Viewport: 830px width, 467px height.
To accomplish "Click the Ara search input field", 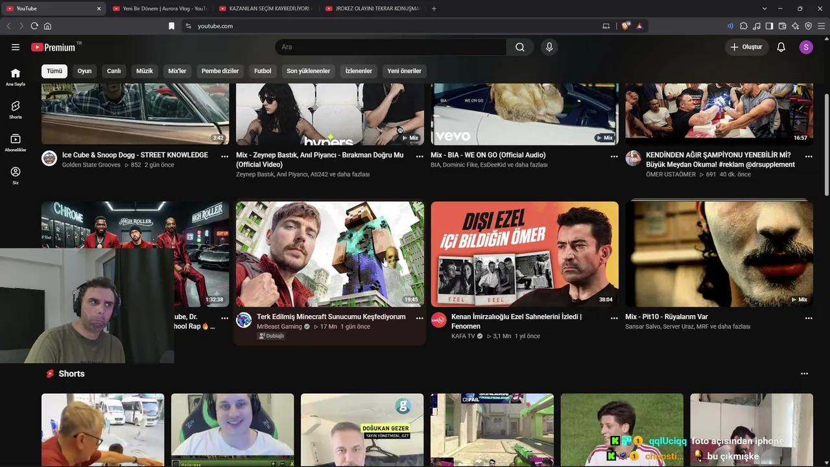I will 390,47.
